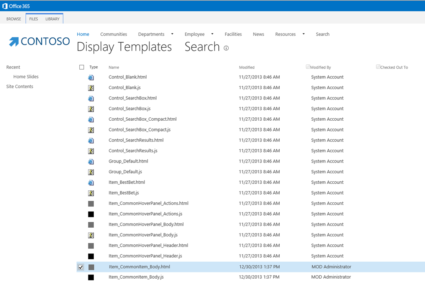Screen dimensions: 425x282
Task: Click System Account on the Control_Blank.html row
Action: coord(327,77)
